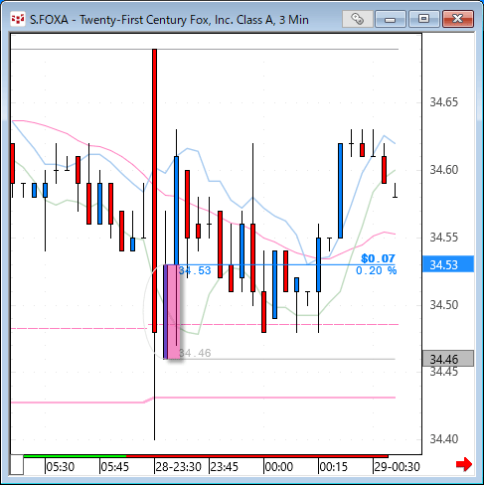
Task: Click the 34.65 price scale label
Action: point(444,102)
